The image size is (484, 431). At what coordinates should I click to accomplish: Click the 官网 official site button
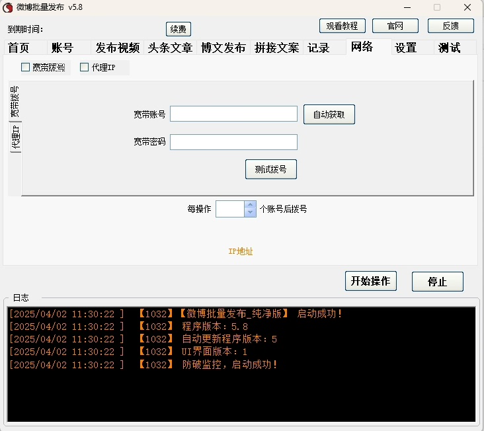click(x=395, y=26)
